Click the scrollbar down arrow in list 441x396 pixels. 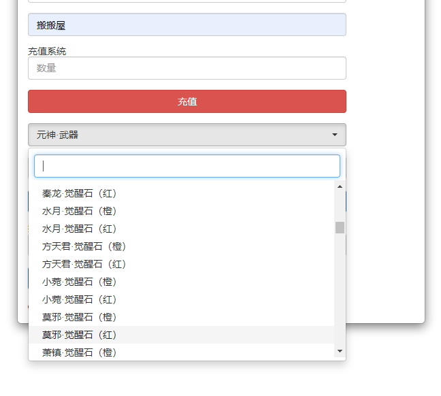[340, 351]
